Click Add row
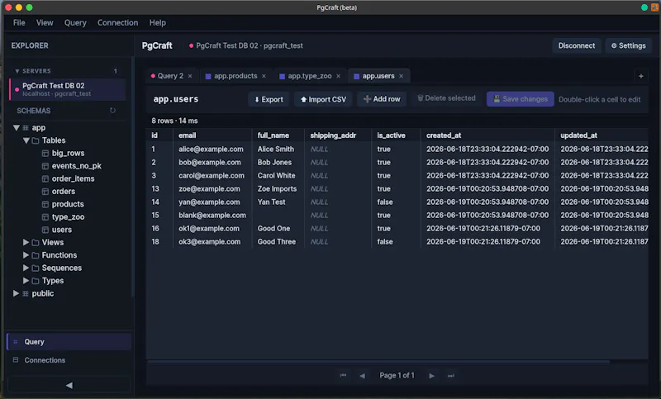The width and height of the screenshot is (661, 399). pyautogui.click(x=382, y=99)
